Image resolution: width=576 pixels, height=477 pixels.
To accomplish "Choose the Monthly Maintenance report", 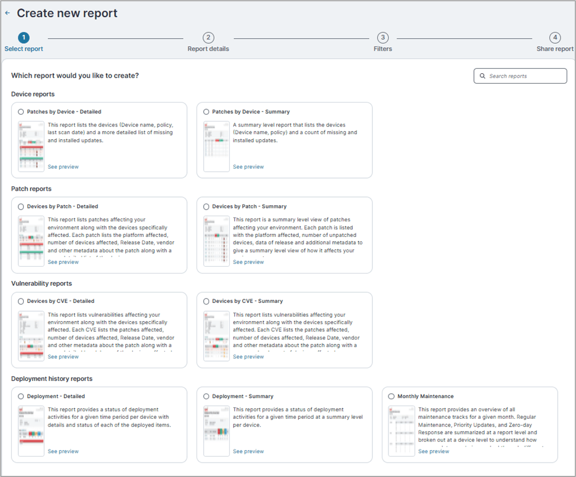I will (391, 396).
